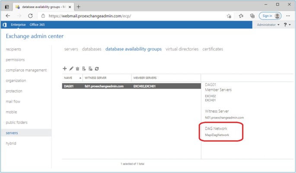Open compliance management in left navigation
This screenshot has width=296, height=173.
[x=26, y=70]
